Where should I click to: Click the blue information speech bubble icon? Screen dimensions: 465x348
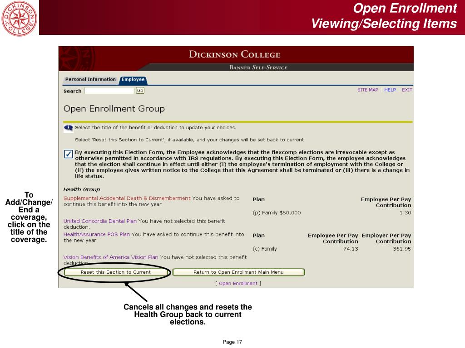pyautogui.click(x=68, y=128)
